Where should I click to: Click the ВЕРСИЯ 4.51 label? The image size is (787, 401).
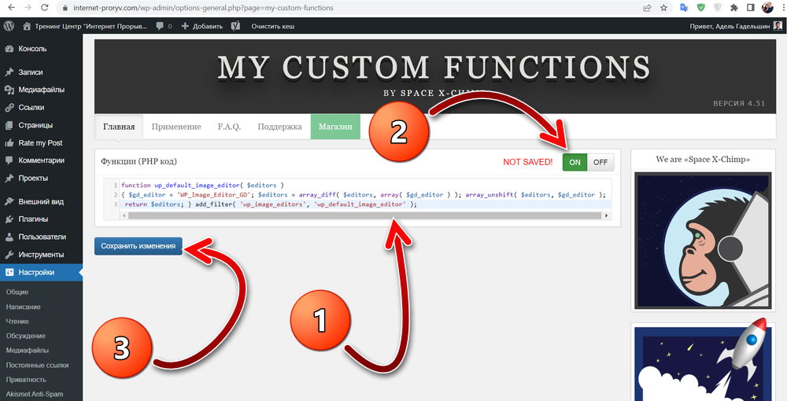pos(739,103)
